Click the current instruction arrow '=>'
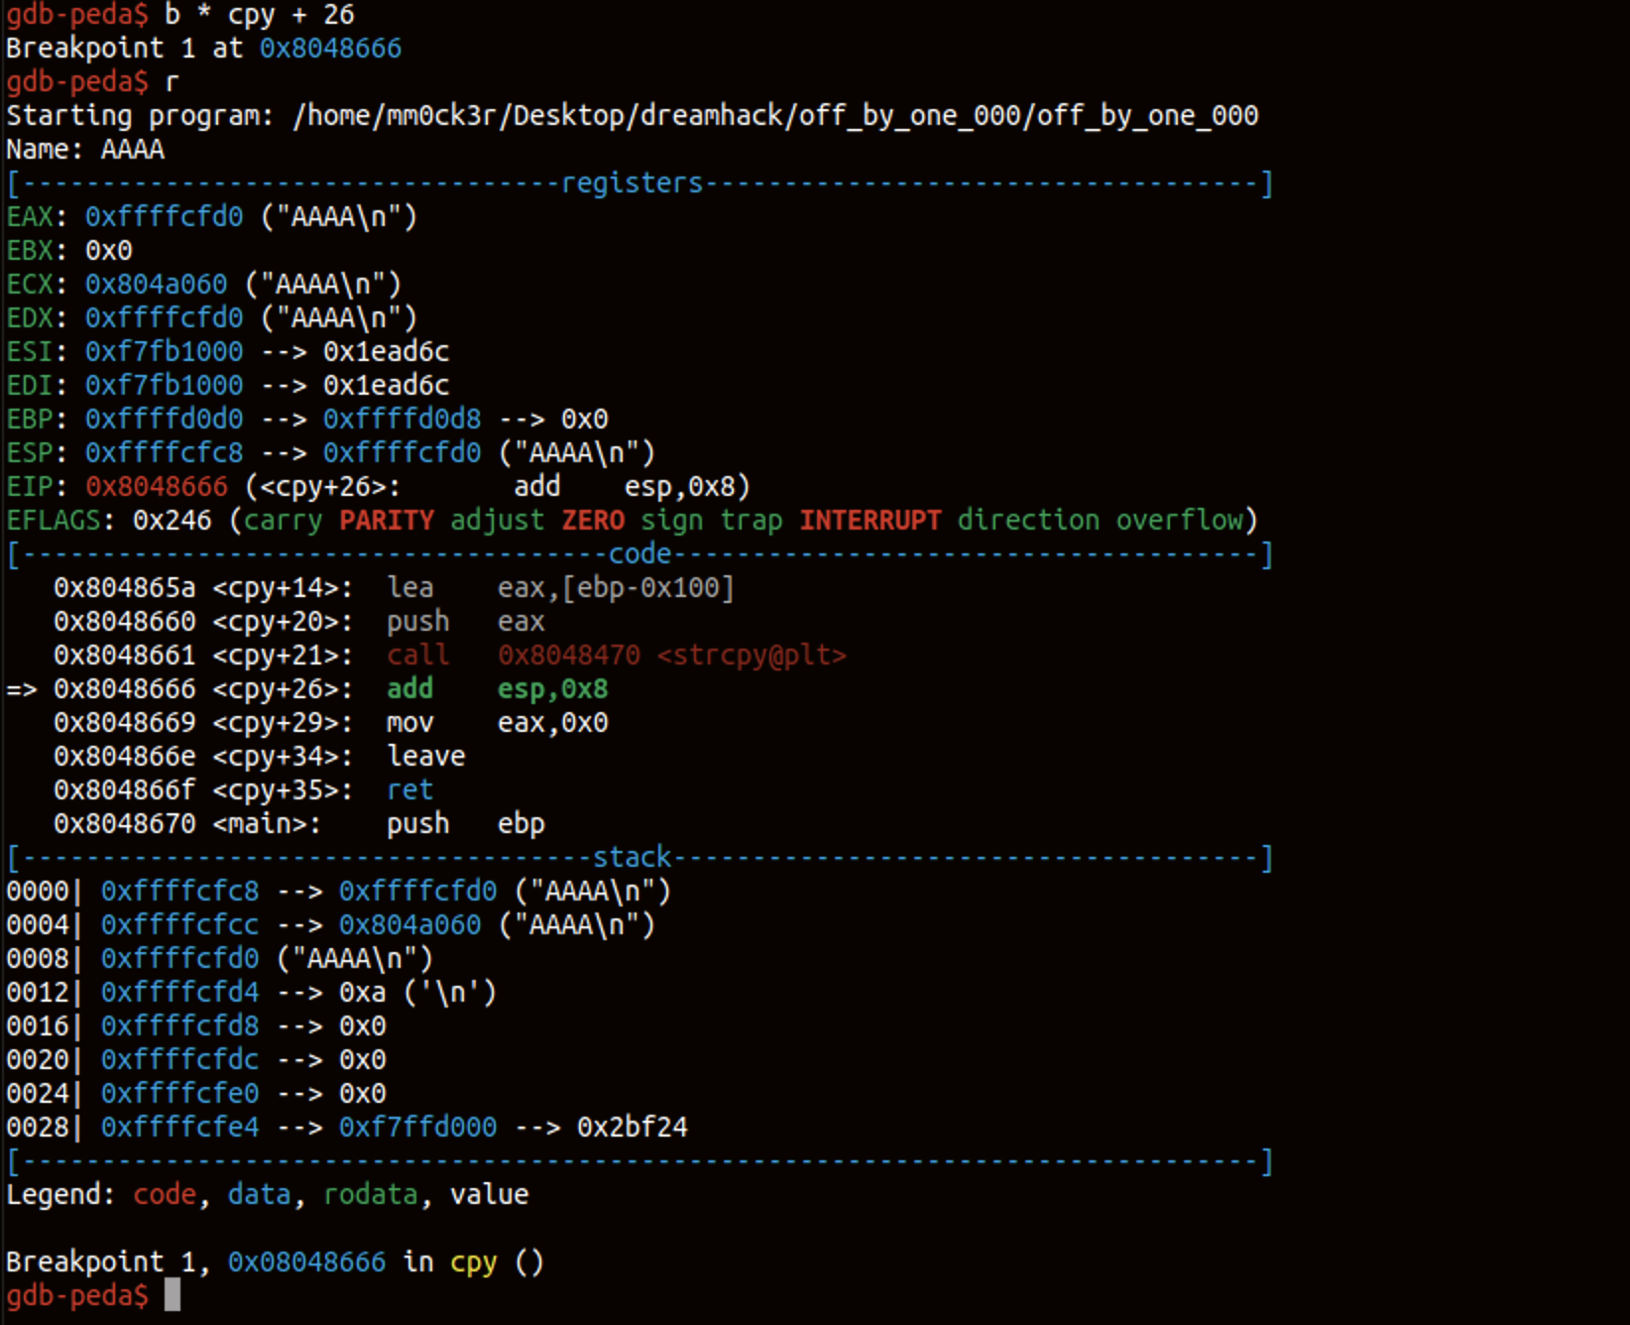This screenshot has height=1325, width=1630. click(22, 689)
